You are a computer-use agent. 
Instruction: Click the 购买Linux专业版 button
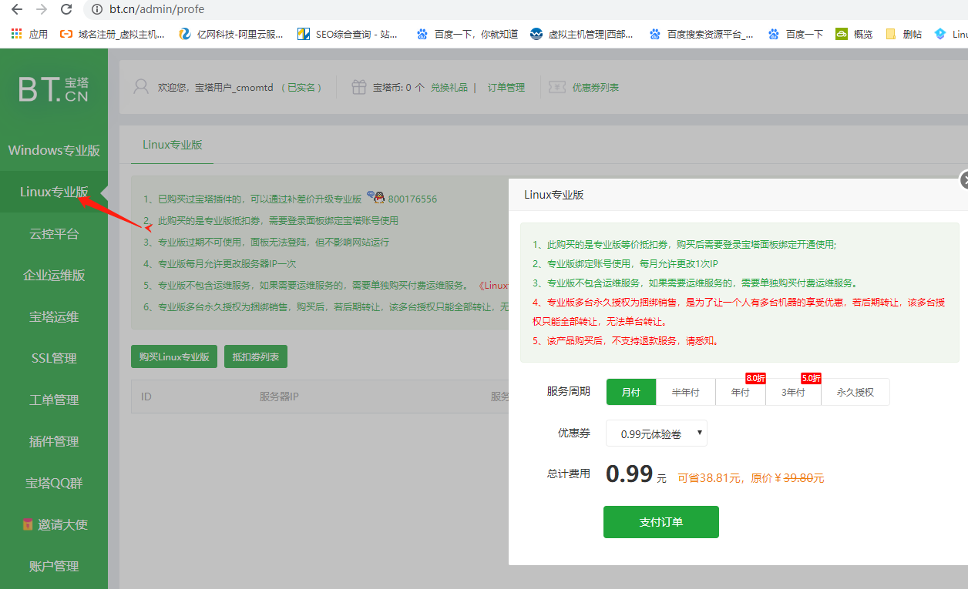(174, 357)
